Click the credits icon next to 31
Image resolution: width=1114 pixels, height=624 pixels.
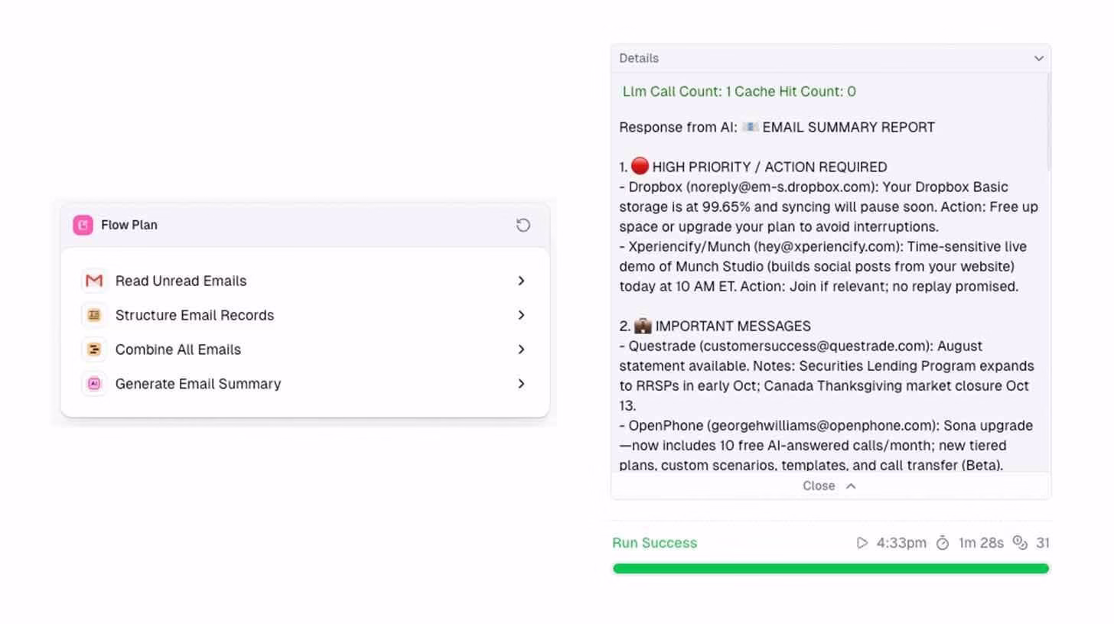1020,542
